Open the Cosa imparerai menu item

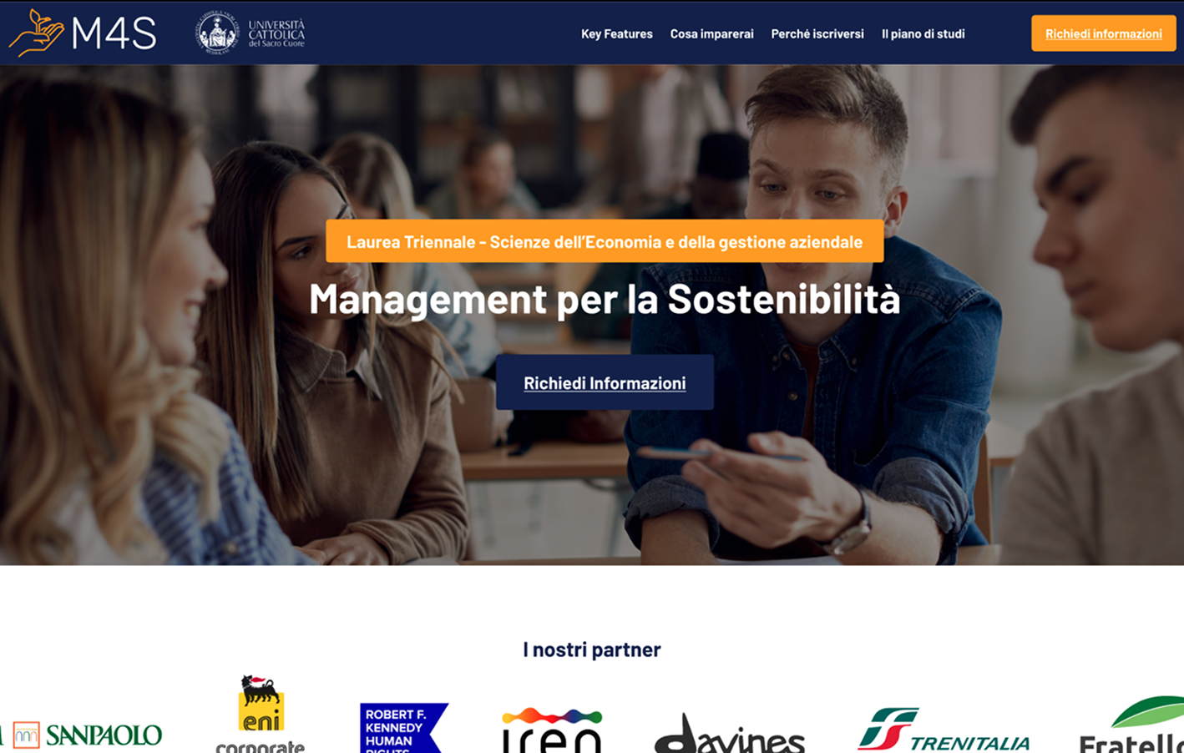(x=711, y=34)
